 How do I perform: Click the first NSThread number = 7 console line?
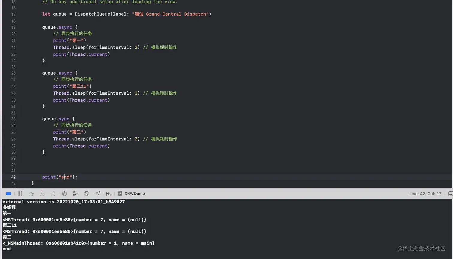pyautogui.click(x=74, y=220)
